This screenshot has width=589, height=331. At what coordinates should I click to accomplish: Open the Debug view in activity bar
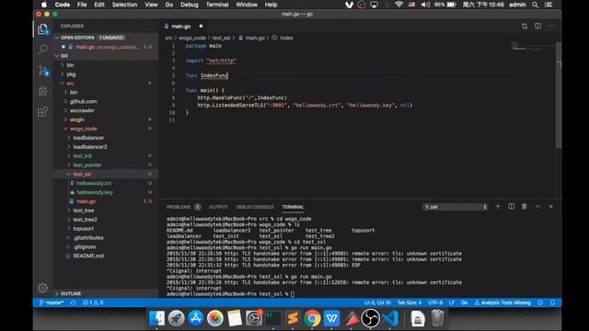[43, 91]
